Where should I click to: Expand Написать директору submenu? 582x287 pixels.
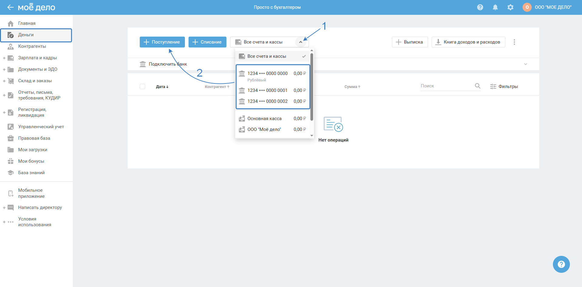tap(4, 207)
